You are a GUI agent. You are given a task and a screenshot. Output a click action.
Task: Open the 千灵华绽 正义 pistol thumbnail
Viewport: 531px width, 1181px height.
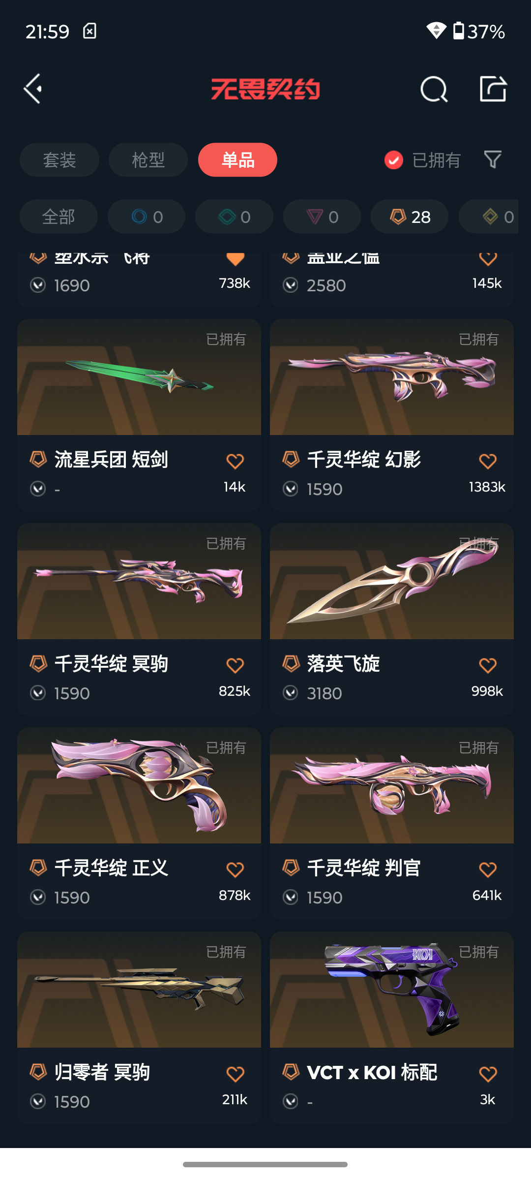coord(139,785)
